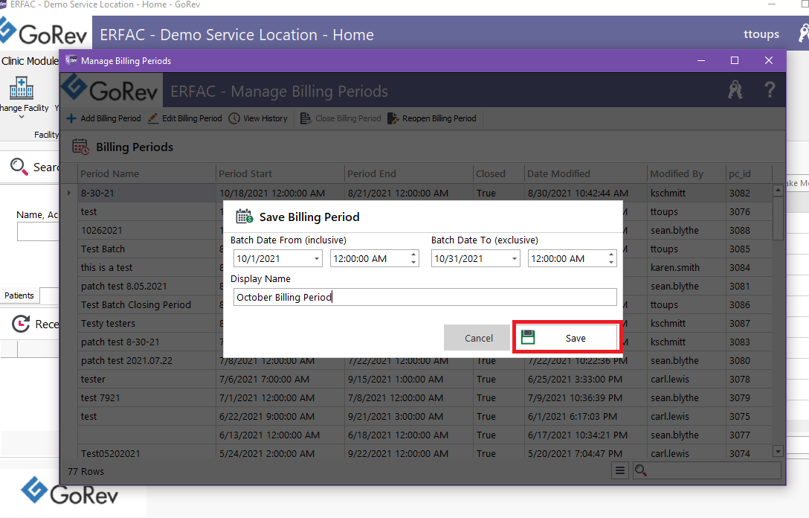This screenshot has width=809, height=518.
Task: Open the Batch Date To date dropdown
Action: point(514,258)
